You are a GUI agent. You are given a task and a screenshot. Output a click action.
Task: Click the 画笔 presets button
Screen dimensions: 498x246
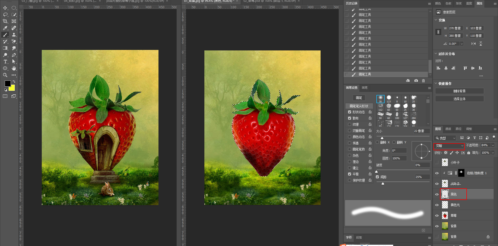[359, 98]
